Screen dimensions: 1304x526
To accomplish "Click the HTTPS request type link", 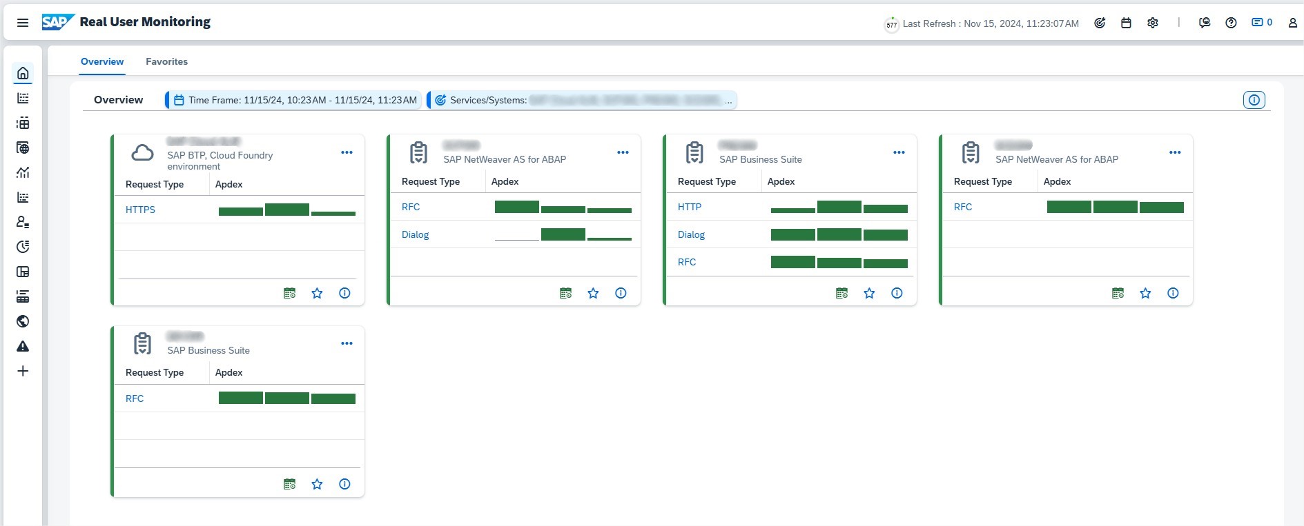I will click(x=140, y=210).
